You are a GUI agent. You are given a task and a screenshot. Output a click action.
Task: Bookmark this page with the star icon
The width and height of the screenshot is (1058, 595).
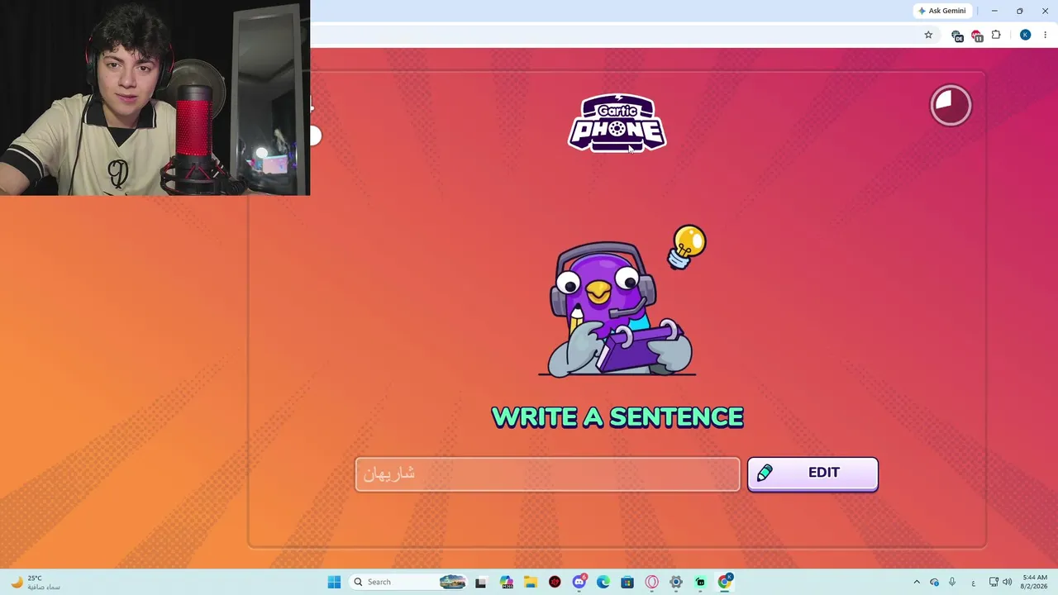[x=928, y=35]
